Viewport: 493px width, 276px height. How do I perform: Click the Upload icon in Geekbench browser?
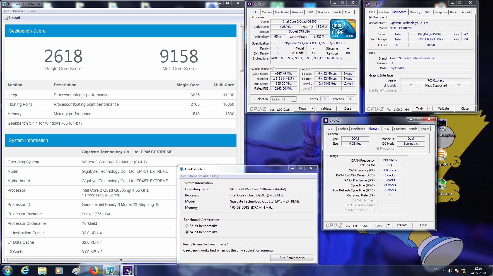tap(6, 18)
